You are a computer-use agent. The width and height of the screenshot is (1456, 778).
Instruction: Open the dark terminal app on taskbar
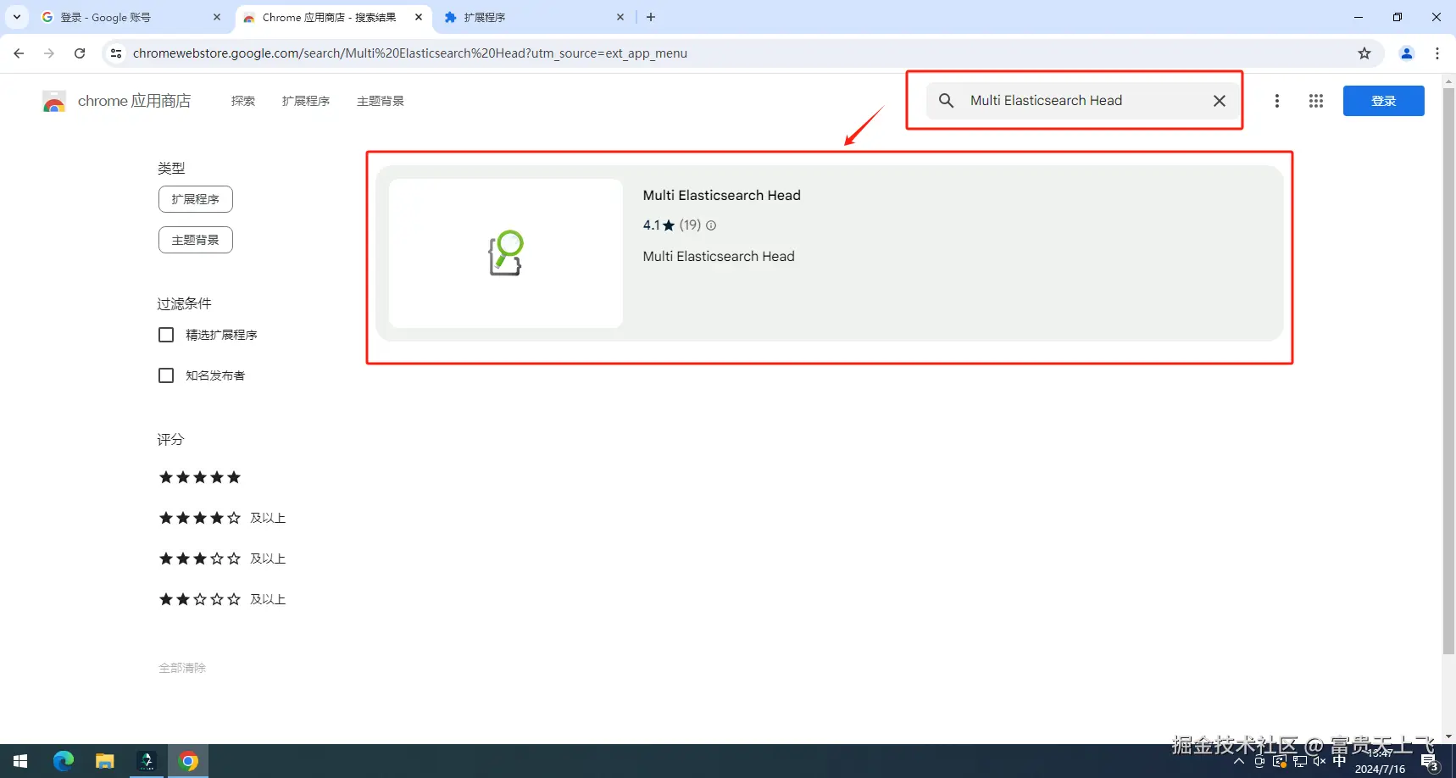[x=147, y=761]
